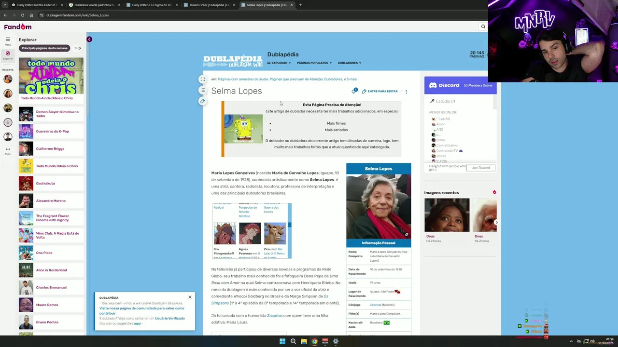This screenshot has height=347, width=618.
Task: Go to browser home page
Action: (31, 15)
